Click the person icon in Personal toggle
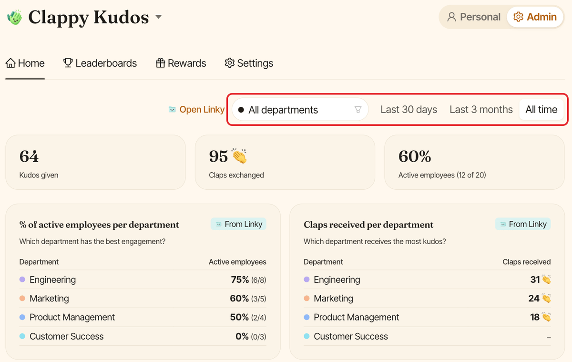Image resolution: width=572 pixels, height=362 pixels. (451, 17)
